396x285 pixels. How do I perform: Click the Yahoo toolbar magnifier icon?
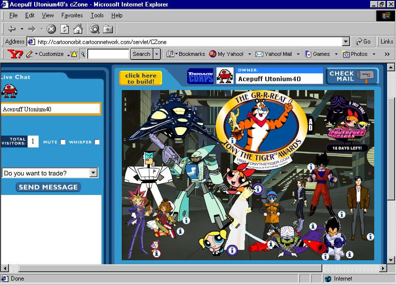[x=83, y=54]
